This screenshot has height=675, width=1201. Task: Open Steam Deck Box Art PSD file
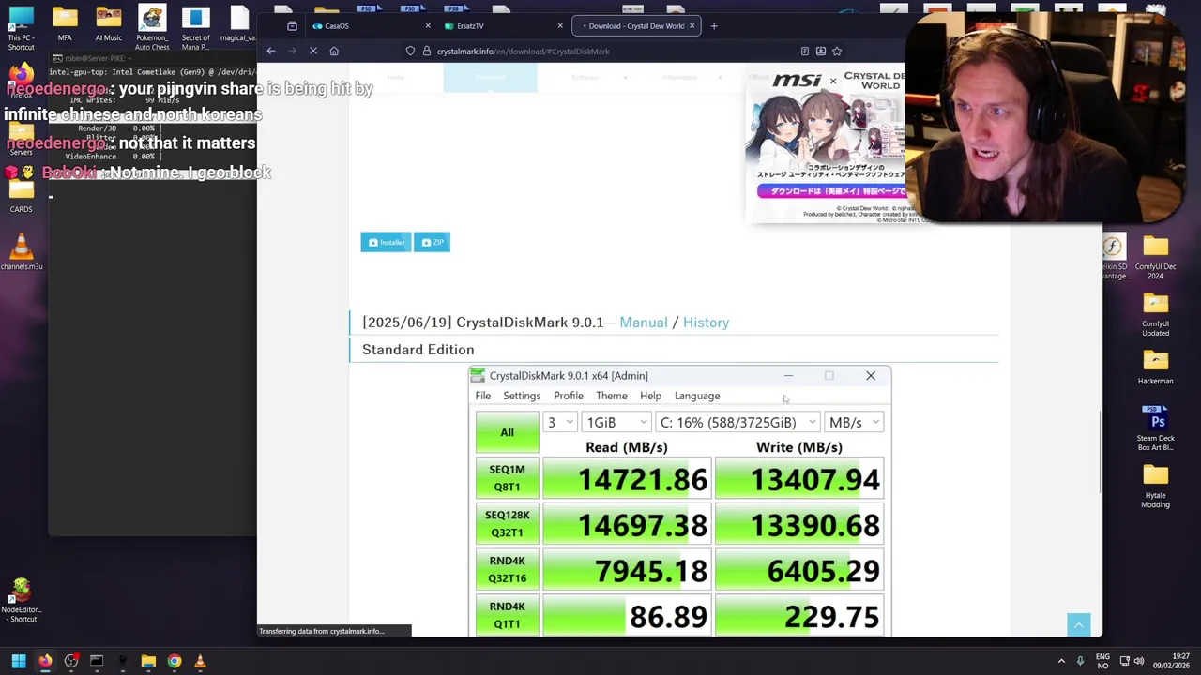point(1155,428)
